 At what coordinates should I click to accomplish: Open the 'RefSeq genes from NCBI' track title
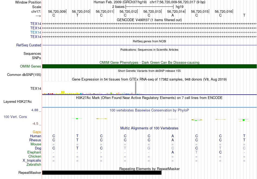pos(149,41)
